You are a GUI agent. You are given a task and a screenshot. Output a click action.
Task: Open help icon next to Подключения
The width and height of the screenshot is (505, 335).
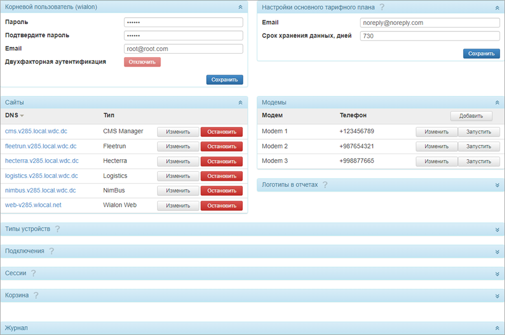52,251
